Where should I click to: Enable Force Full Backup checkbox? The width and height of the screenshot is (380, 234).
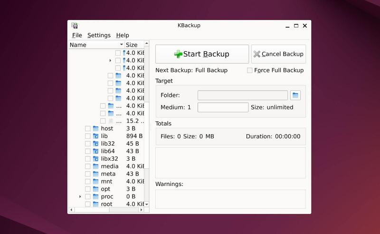[250, 70]
